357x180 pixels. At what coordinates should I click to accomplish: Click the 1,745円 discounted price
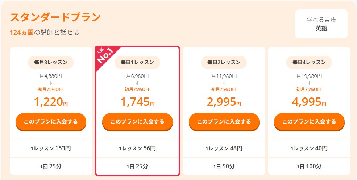point(137,102)
